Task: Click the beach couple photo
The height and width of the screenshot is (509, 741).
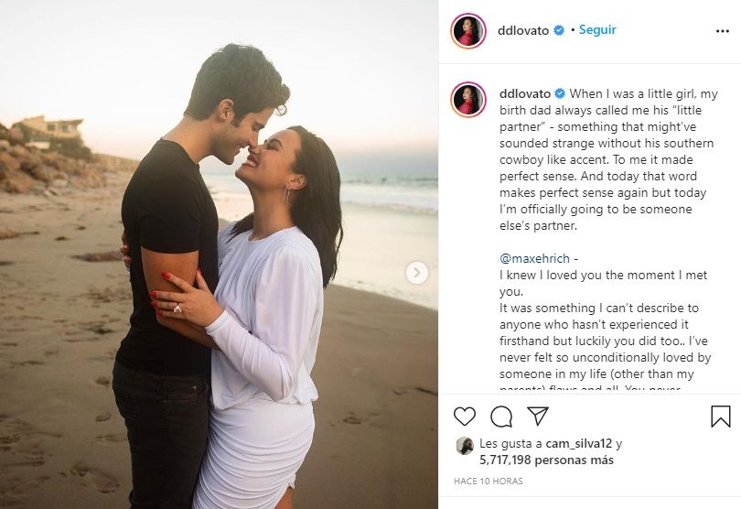Action: click(x=219, y=254)
